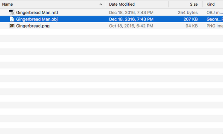
Task: Click the Gingerbread.png thumbnail icon
Action: [x=12, y=26]
